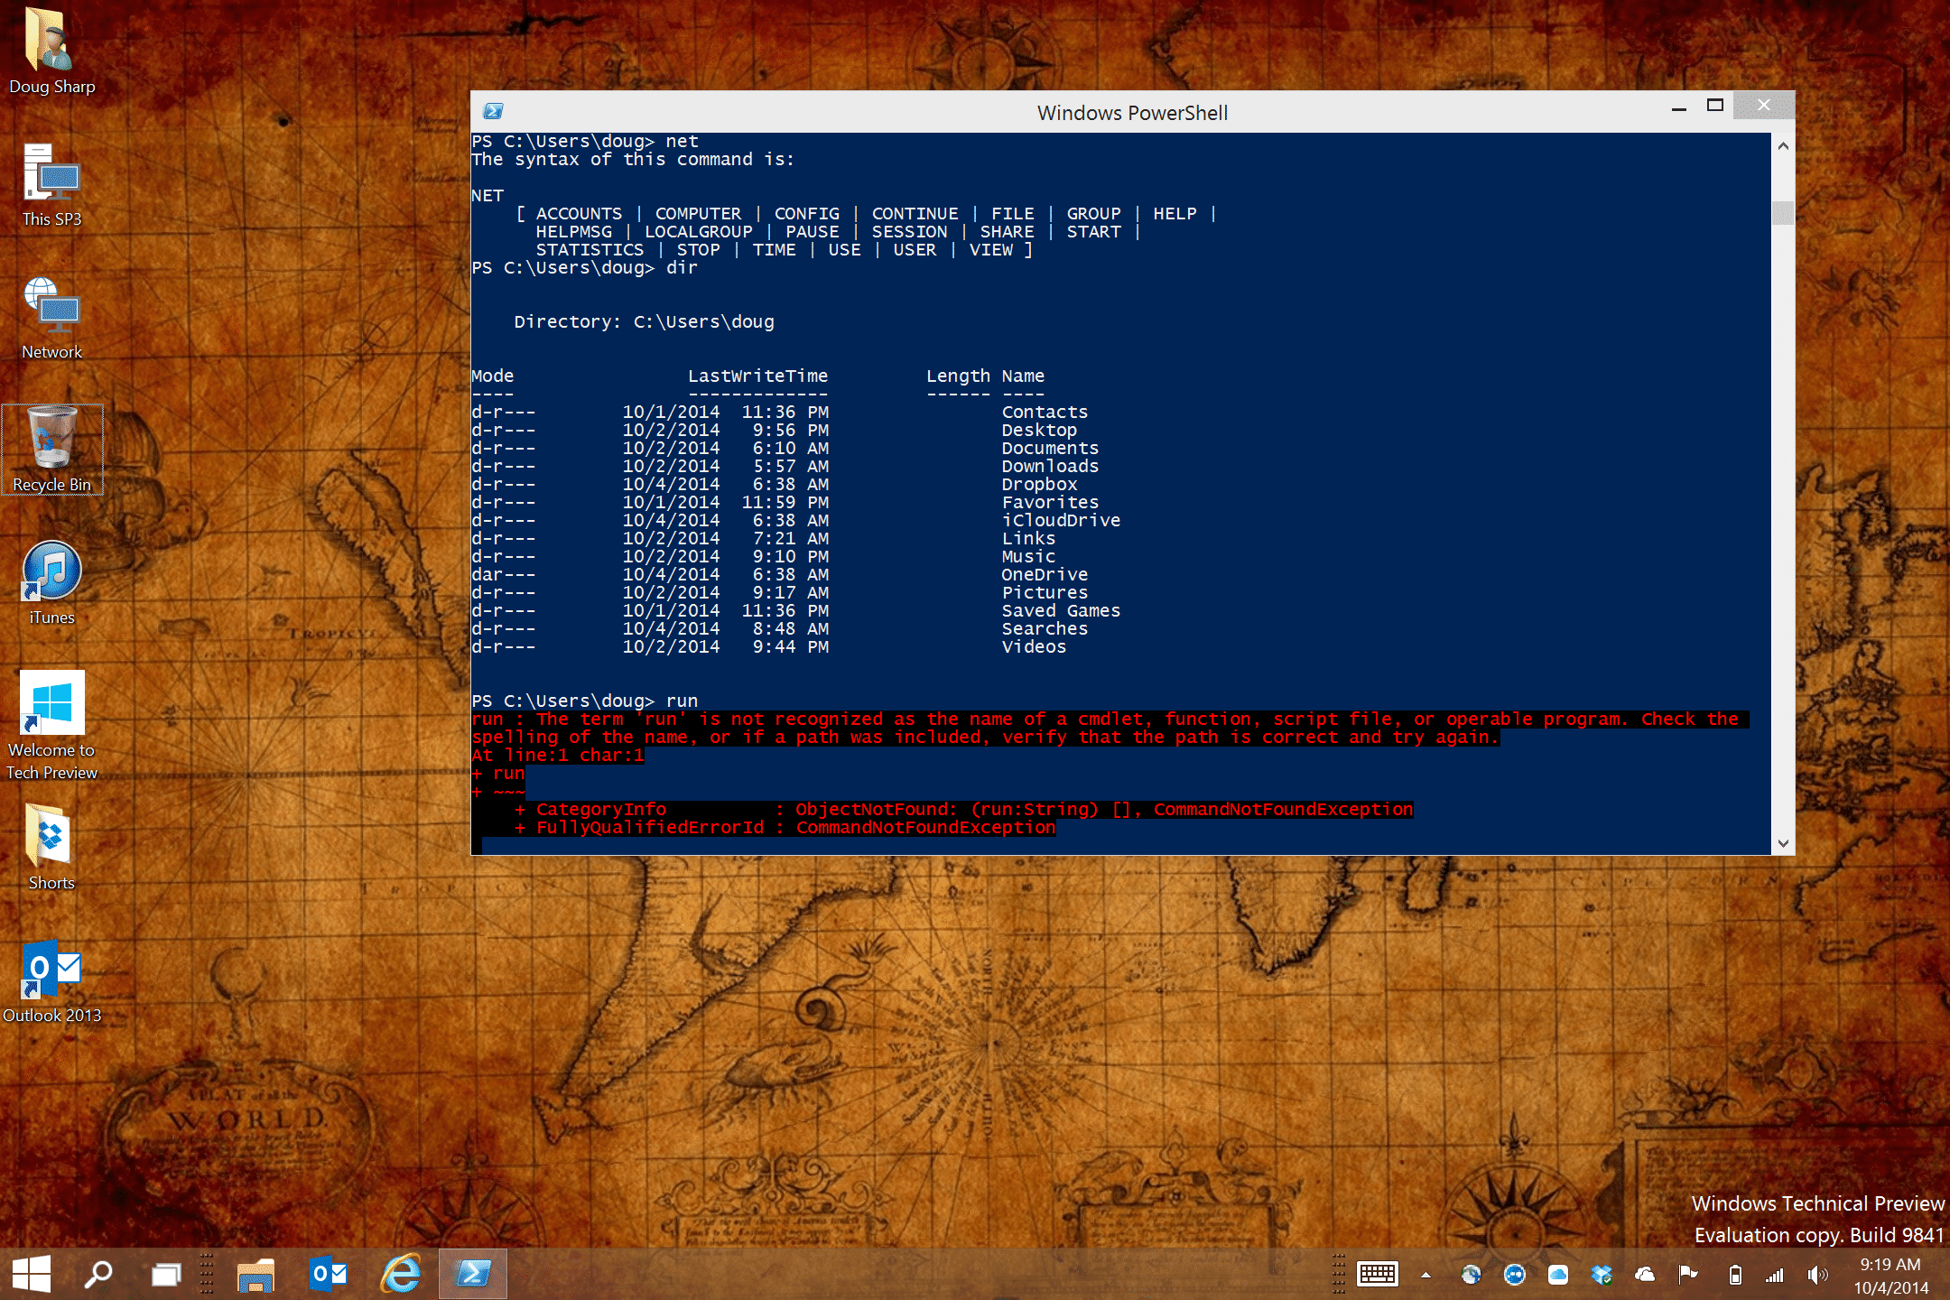Click the 'Dropbox' directory entry
Screen dimensions: 1950x1300
pos(1039,485)
